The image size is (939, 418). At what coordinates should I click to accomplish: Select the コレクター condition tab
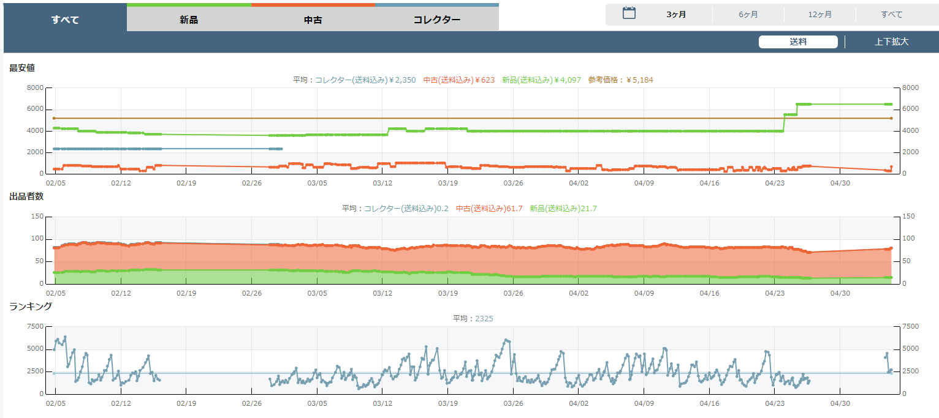coord(436,20)
